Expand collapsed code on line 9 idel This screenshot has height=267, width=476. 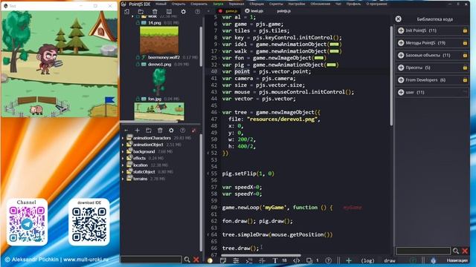tap(334, 44)
